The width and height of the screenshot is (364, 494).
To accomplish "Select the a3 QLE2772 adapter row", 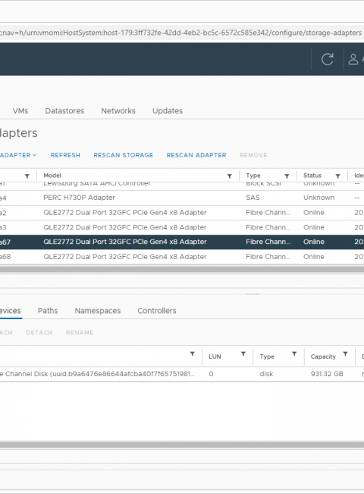I will 182,227.
